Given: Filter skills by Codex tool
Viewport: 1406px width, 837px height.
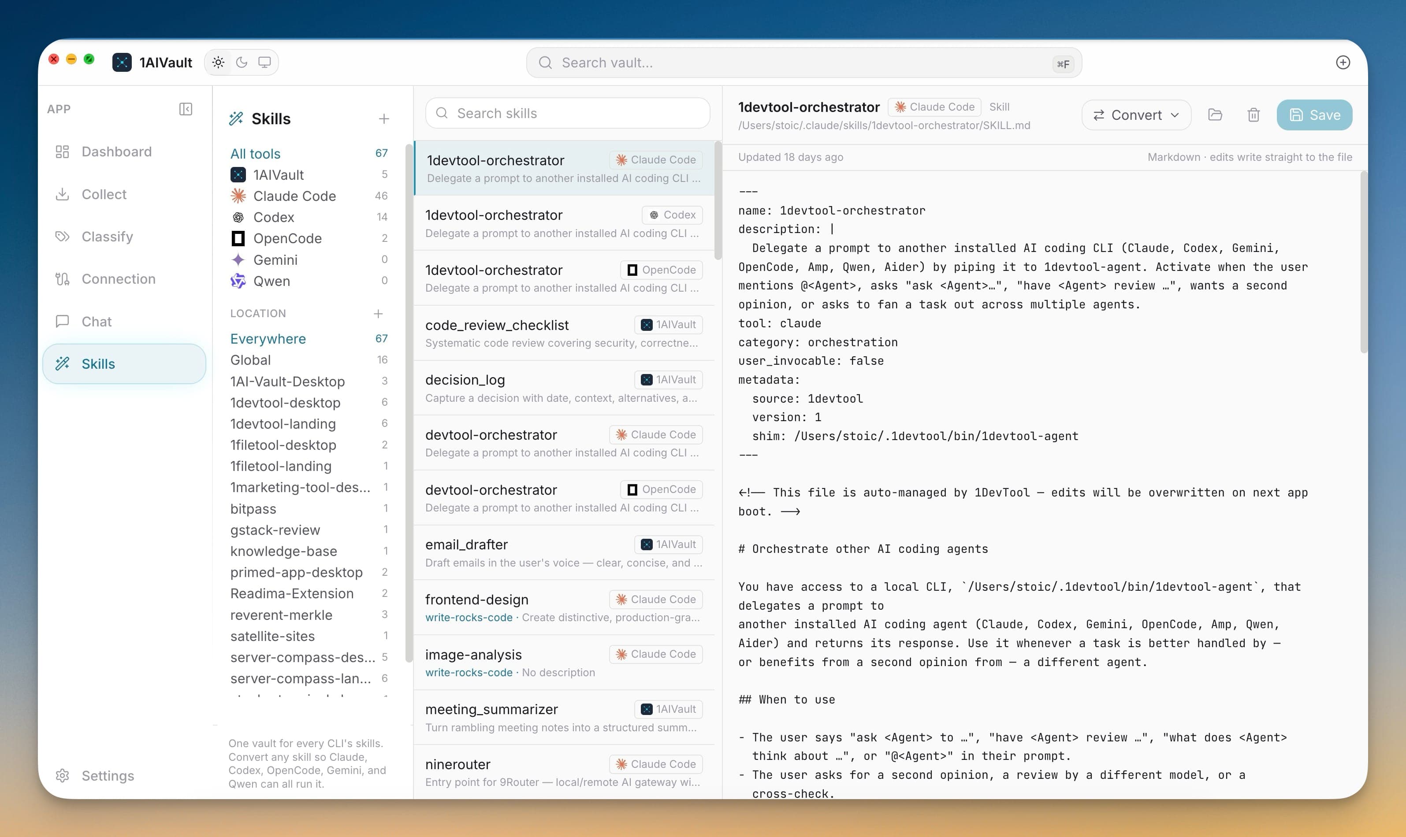Looking at the screenshot, I should 309,217.
